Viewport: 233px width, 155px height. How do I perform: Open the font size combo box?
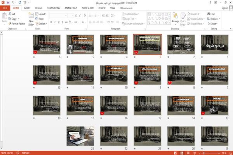70,16
